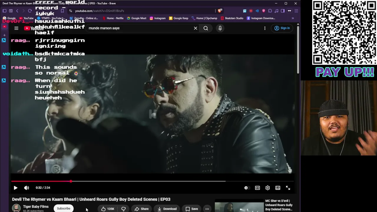This screenshot has width=377, height=212.
Task: Open the YouTube guide hamburger menu
Action: pyautogui.click(x=16, y=28)
